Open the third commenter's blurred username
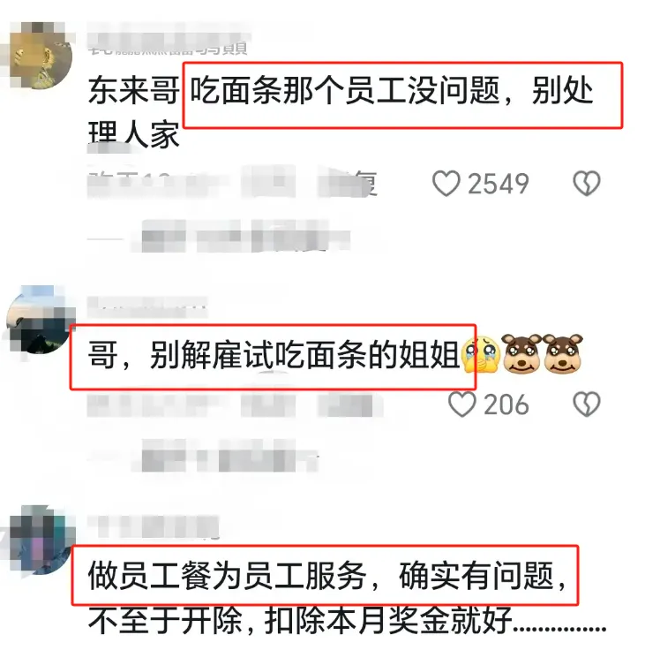This screenshot has height=650, width=645. (154, 527)
